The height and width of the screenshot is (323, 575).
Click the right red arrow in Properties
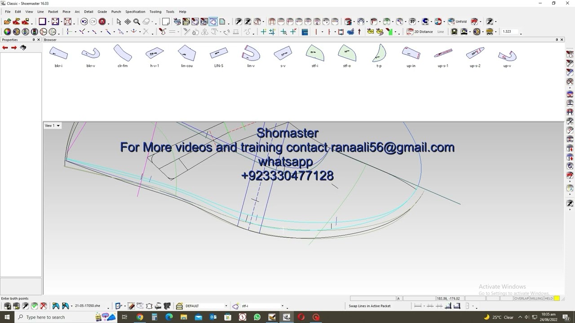[14, 48]
